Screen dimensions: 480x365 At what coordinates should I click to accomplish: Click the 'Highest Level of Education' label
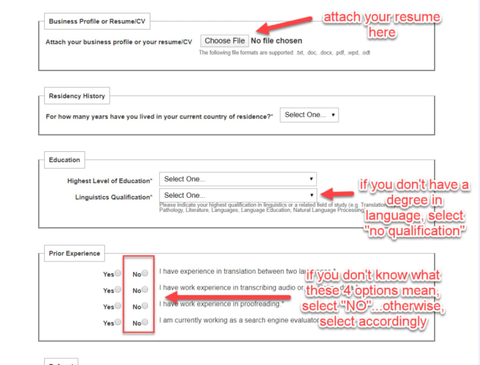[109, 181]
